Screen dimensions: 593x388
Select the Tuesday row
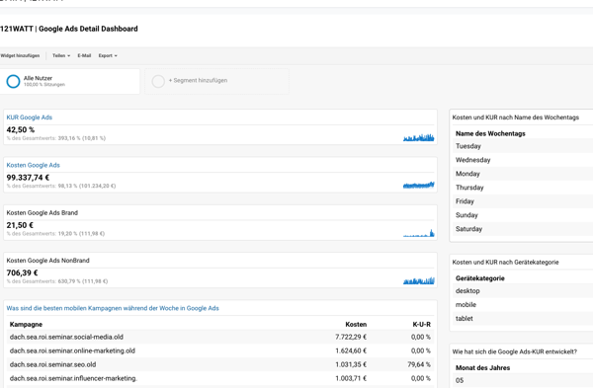(x=523, y=146)
